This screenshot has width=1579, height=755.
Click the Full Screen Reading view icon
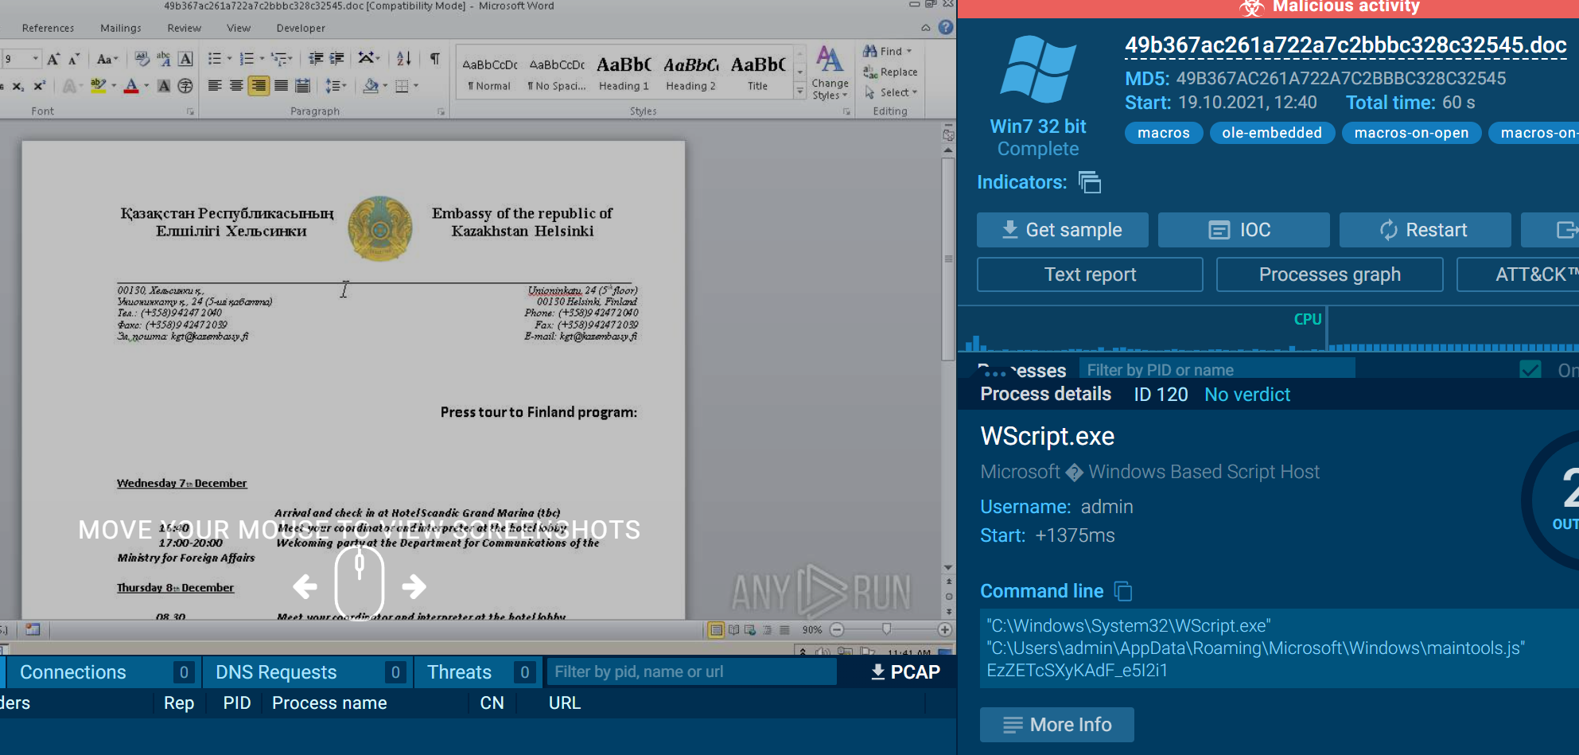pos(733,630)
